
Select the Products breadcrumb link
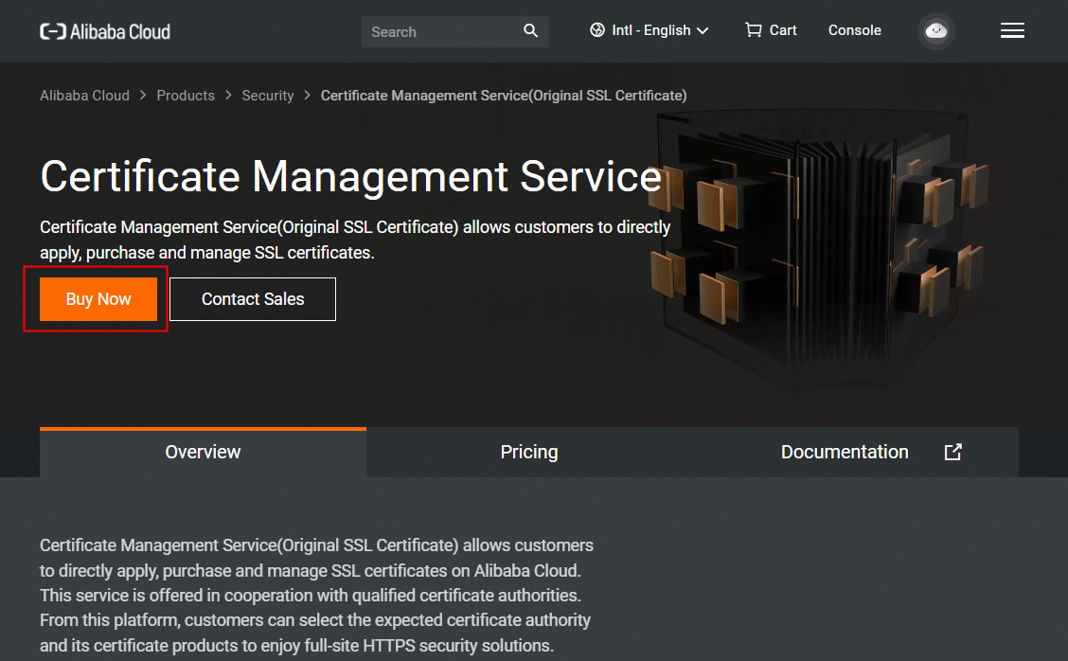(x=186, y=96)
